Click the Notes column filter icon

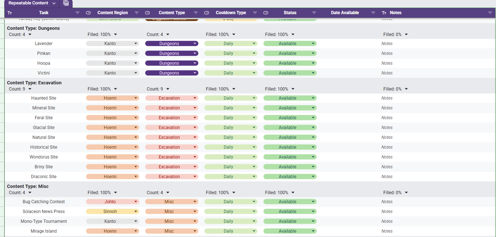click(490, 13)
